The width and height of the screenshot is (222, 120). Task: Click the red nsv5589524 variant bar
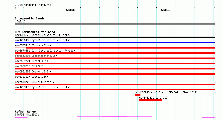coord(115,63)
